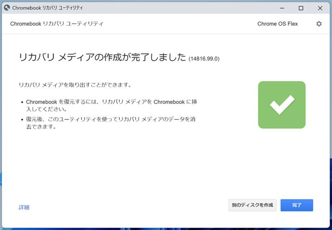Image resolution: width=332 pixels, height=230 pixels.
Task: Click the green checkmark completion image
Action: [x=281, y=105]
